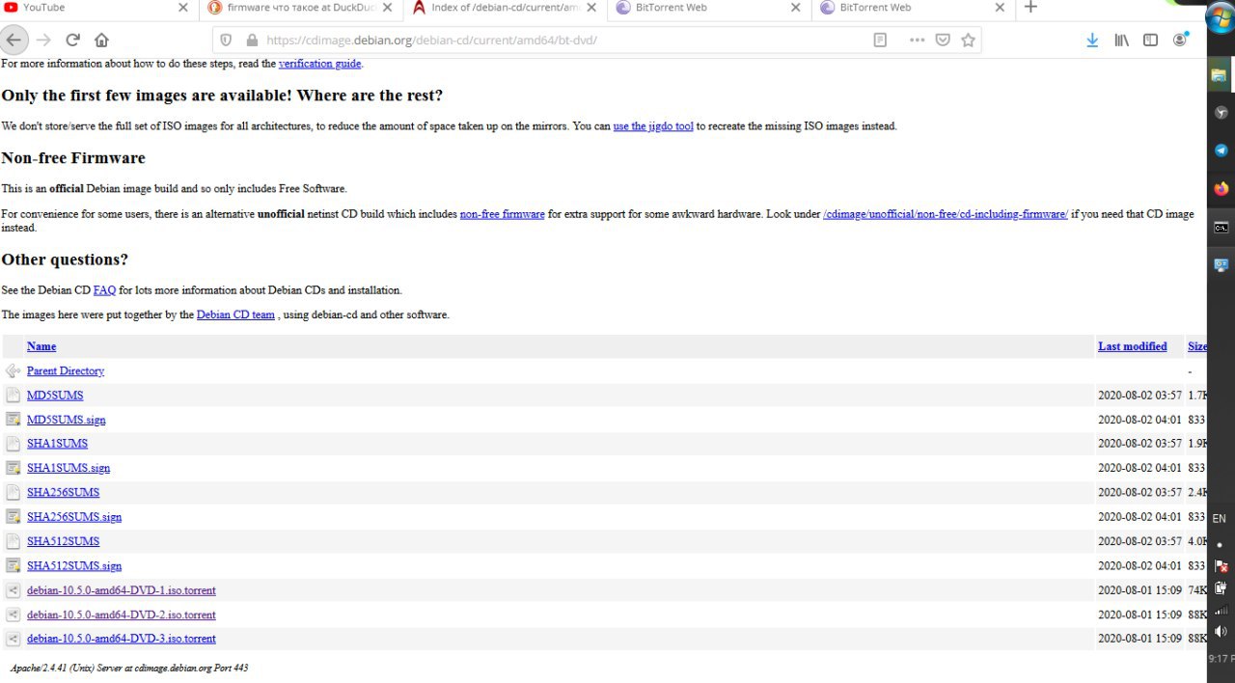The image size is (1235, 683).
Task: Visit the Debian CD team link
Action: [x=235, y=314]
